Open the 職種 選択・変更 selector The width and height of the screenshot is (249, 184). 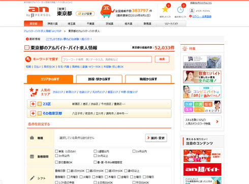[x=156, y=138]
